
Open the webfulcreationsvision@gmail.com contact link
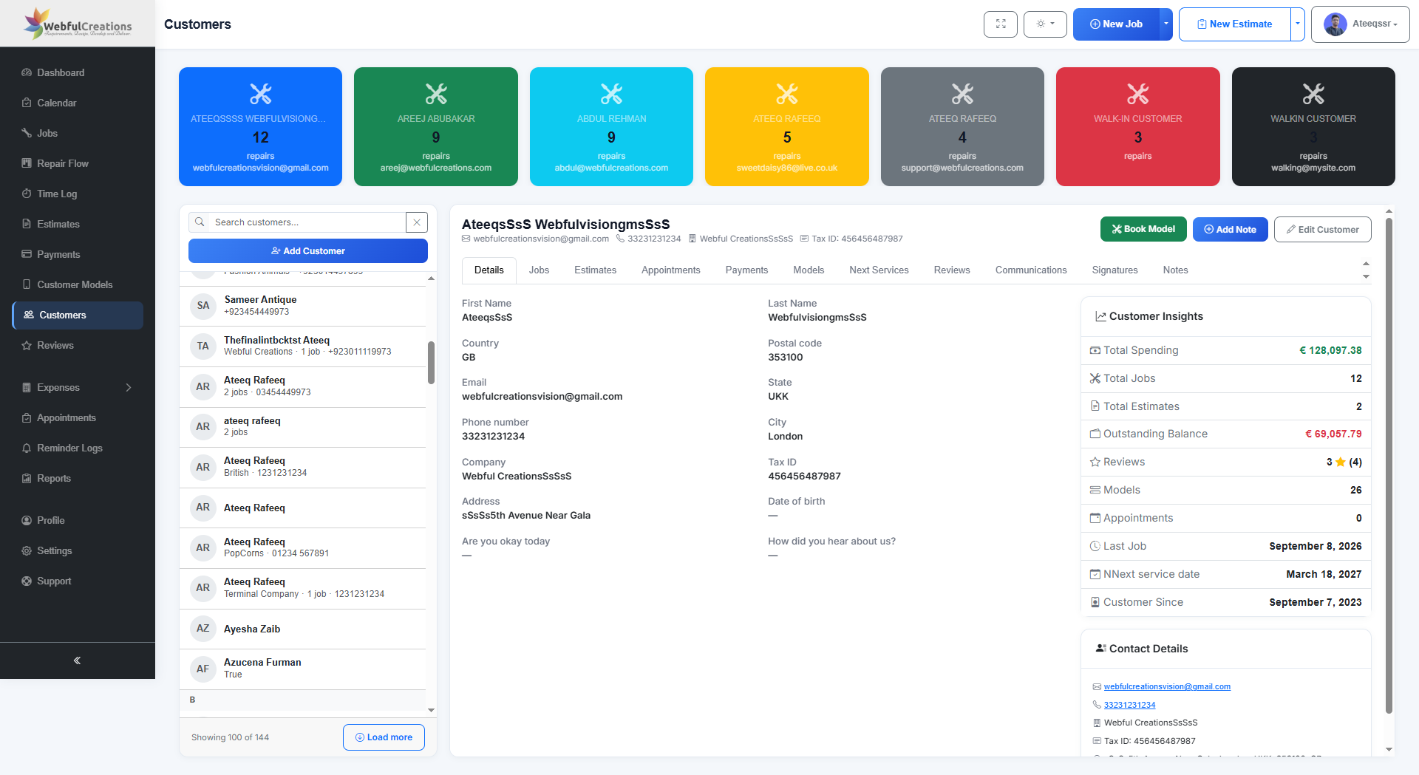point(1167,687)
